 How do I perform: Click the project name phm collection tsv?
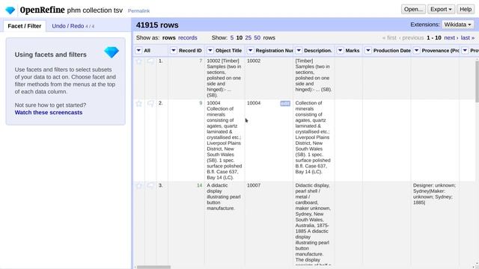[x=95, y=10]
